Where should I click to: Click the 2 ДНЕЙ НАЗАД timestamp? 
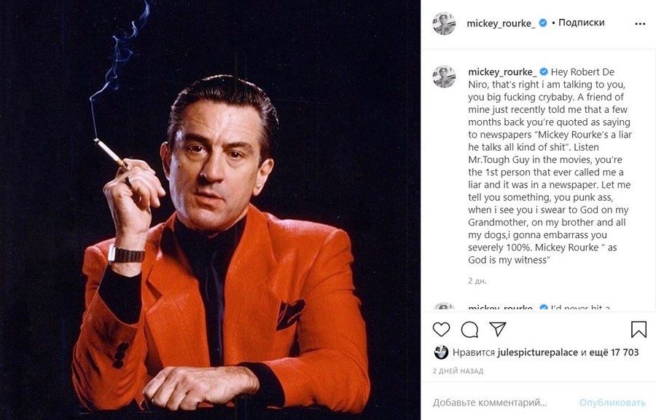(x=458, y=371)
